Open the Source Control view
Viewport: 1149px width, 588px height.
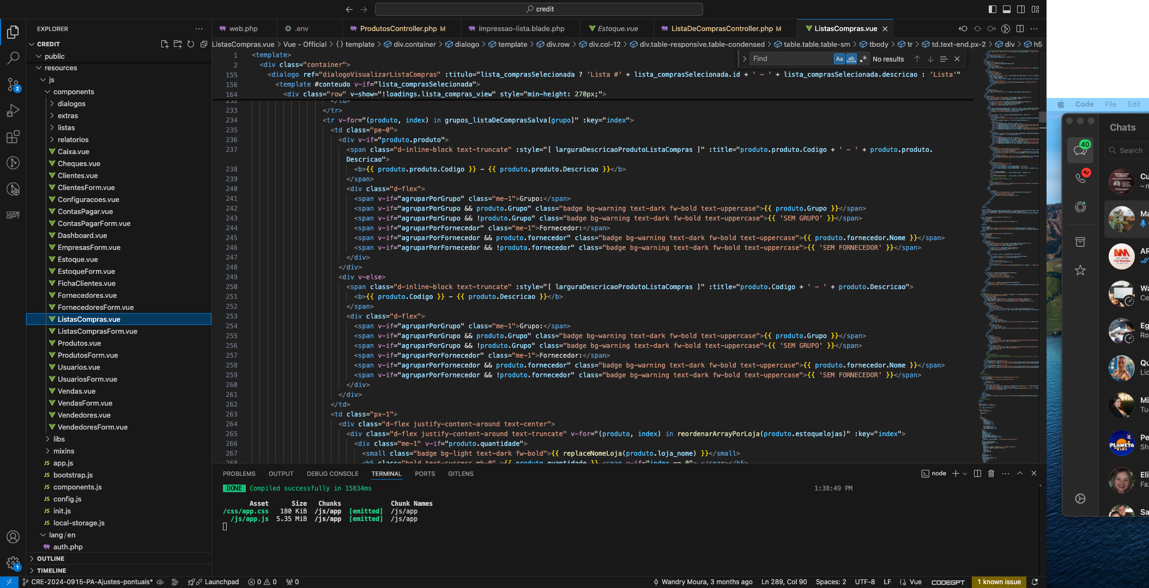(x=13, y=84)
